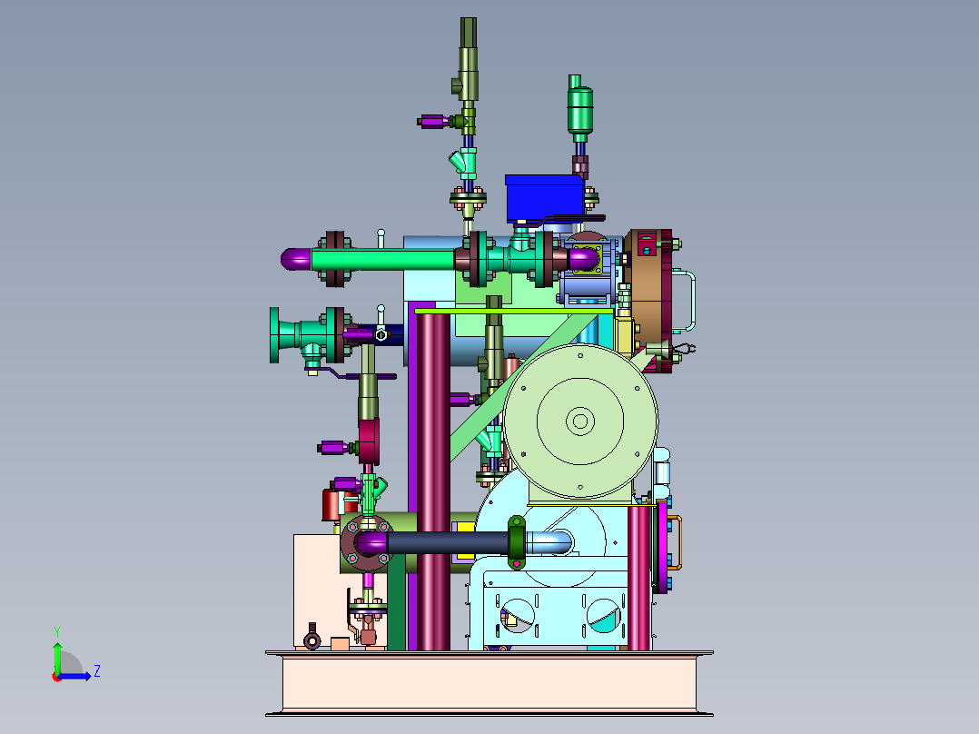Click the green Y axis arrow of triad

(x=57, y=658)
